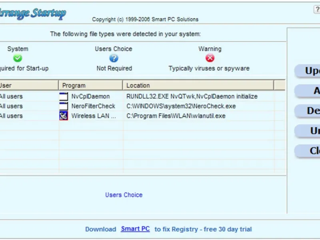Screen dimensions: 320x240
Task: Click the blue Users Choice question icon
Action: 114,58
